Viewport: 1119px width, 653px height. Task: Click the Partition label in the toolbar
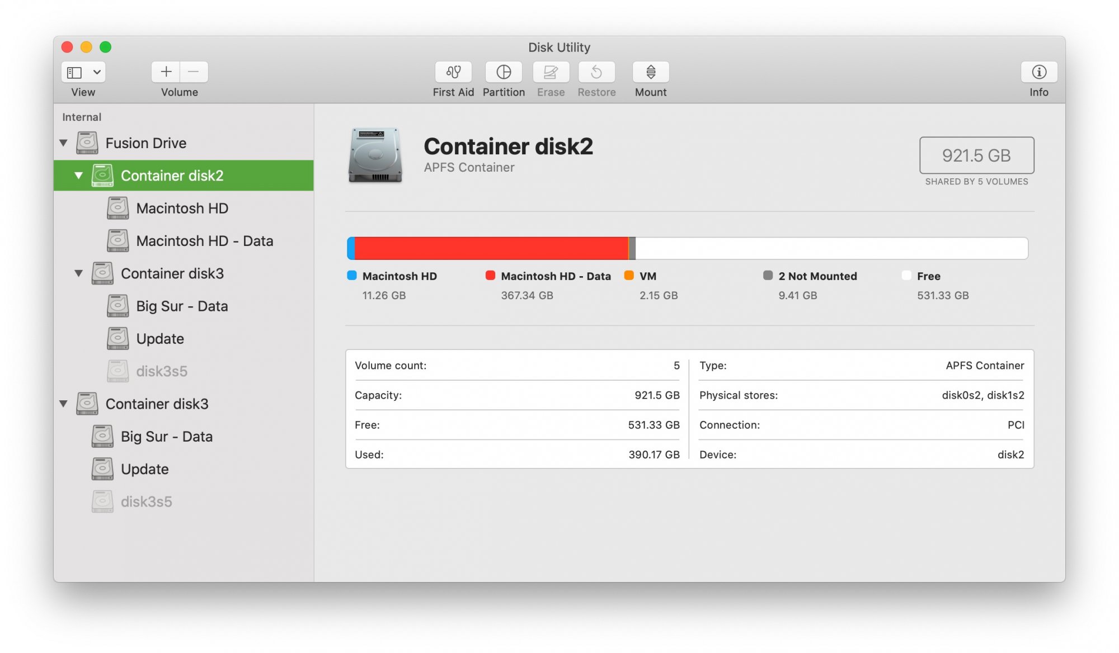pos(504,92)
